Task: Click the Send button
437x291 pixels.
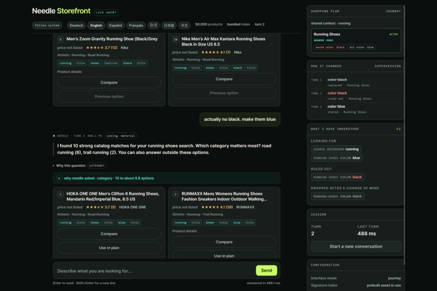Action: coord(266,270)
